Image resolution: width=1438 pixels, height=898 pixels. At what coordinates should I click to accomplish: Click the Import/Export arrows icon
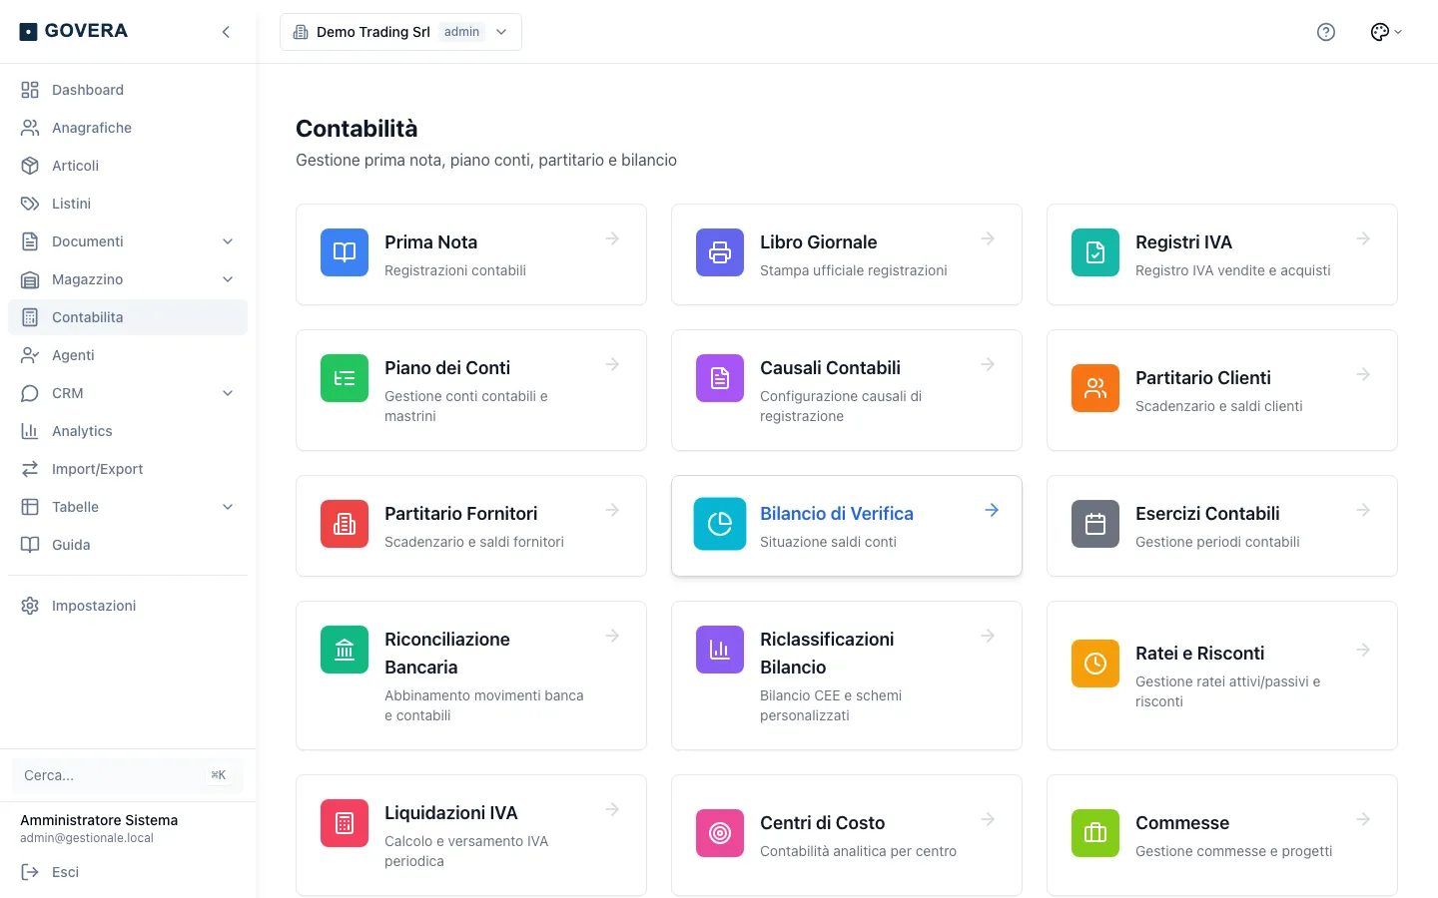coord(30,469)
